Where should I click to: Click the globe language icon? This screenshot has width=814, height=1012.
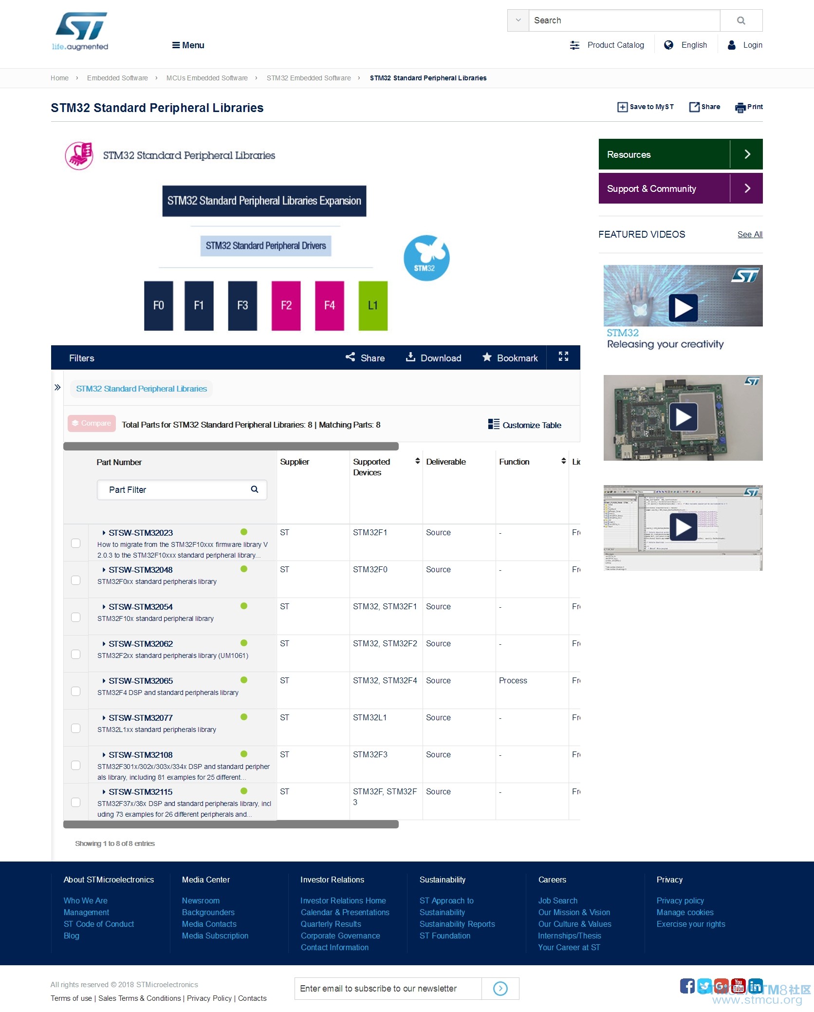click(x=669, y=45)
